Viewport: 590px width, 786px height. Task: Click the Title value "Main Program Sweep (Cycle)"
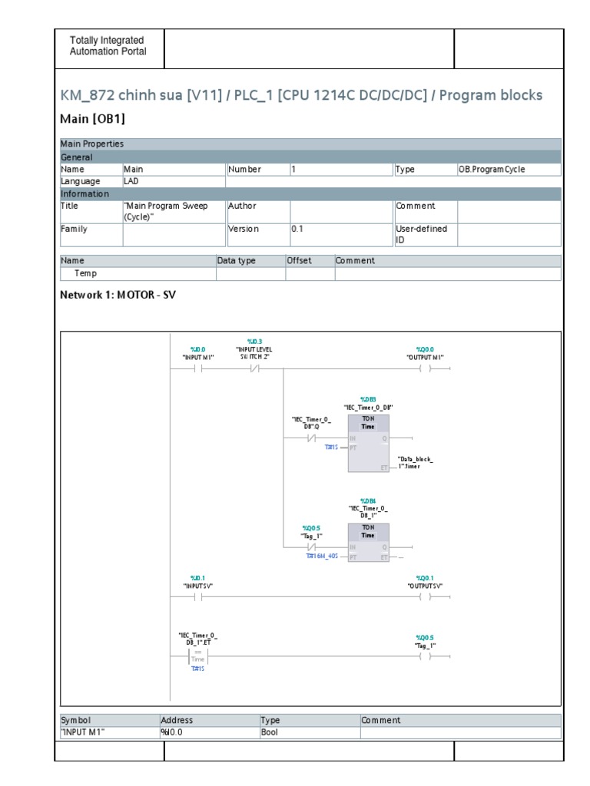click(174, 212)
